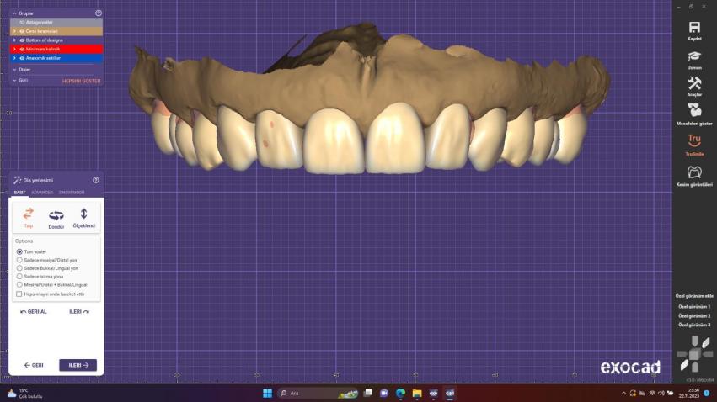Screen dimensions: 717x402
Task: Click the Windows Start button in taskbar
Action: (267, 393)
